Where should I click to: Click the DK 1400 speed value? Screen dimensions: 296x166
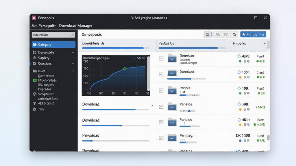(243, 135)
